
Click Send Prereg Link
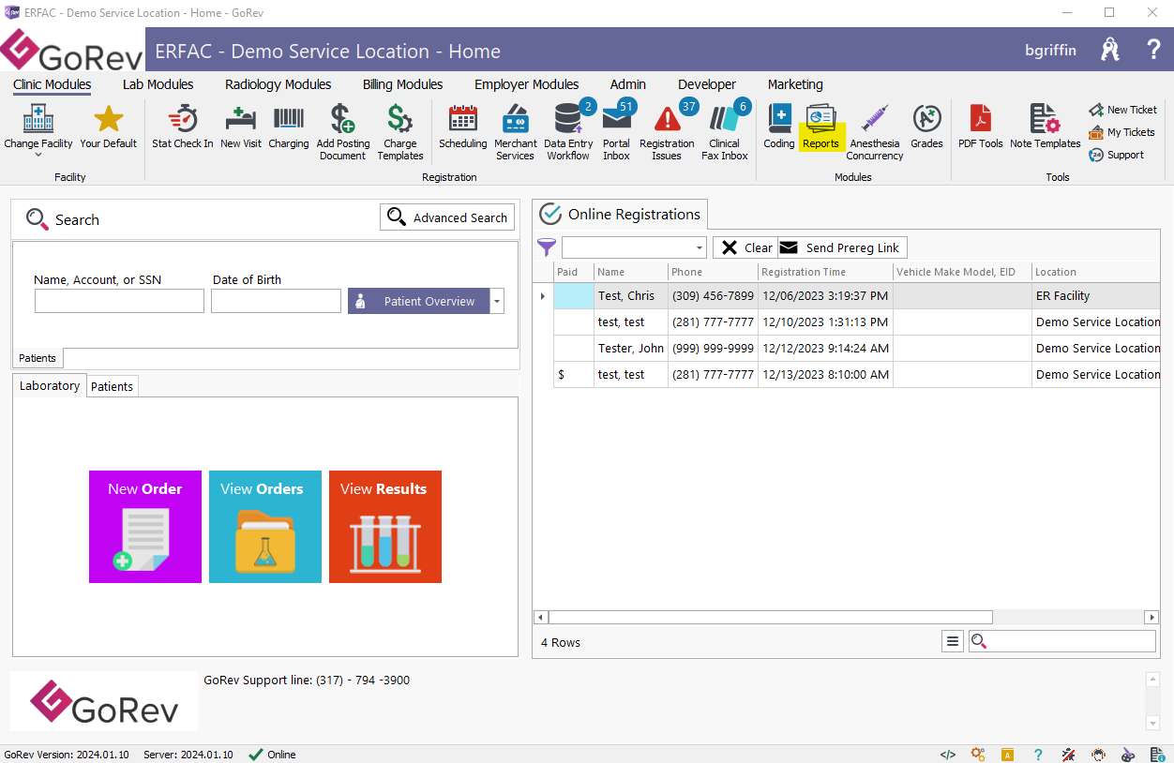point(843,247)
